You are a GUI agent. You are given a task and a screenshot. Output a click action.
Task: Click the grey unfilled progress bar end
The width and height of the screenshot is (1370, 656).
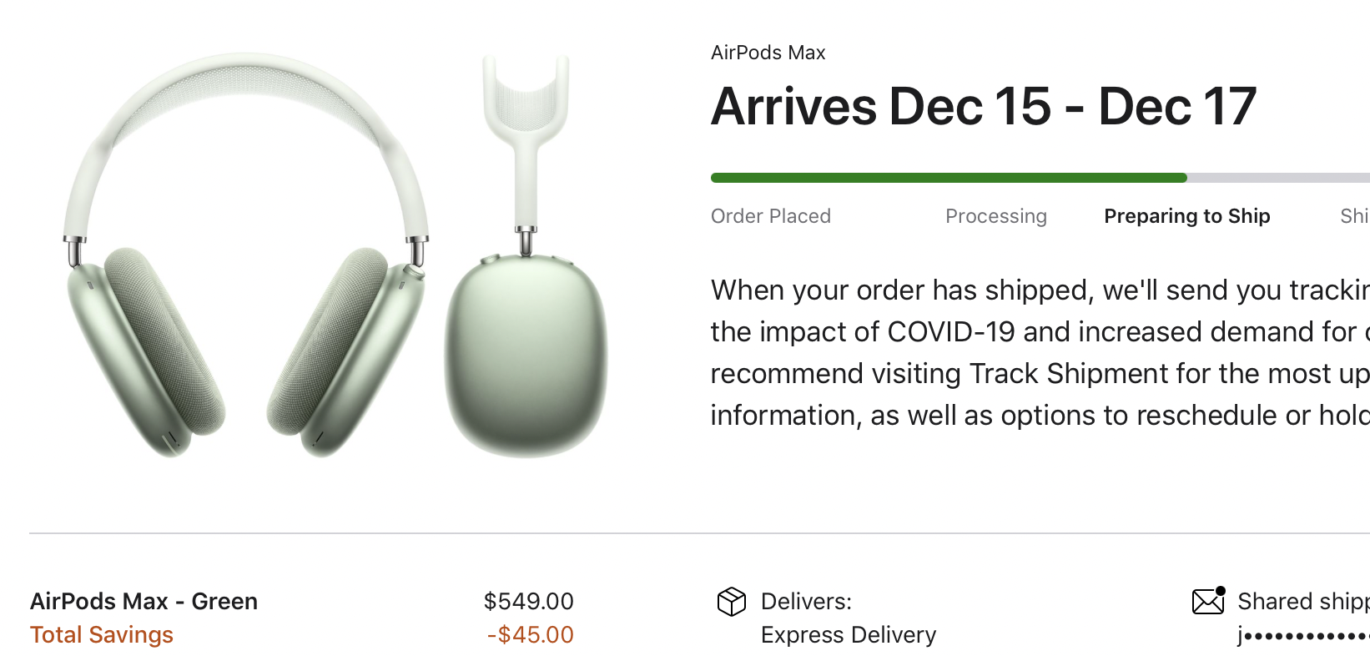point(1277,178)
